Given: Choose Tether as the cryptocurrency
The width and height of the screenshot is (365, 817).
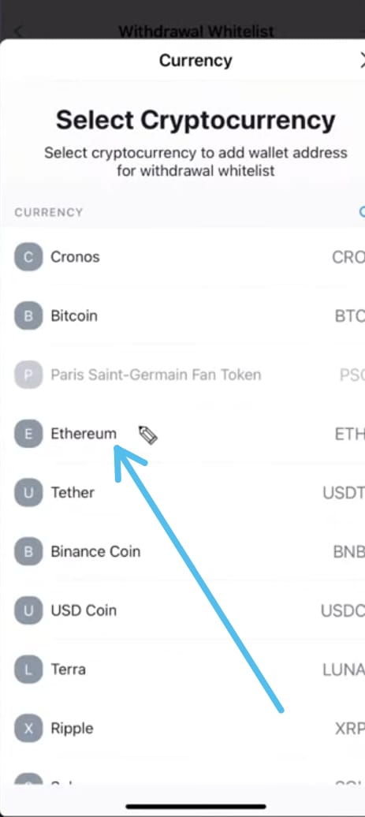Looking at the screenshot, I should (182, 492).
